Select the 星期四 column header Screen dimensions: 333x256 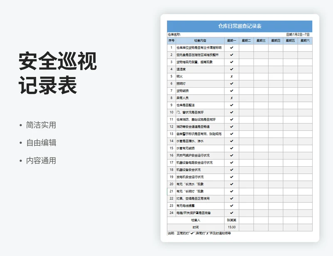[x=276, y=40]
